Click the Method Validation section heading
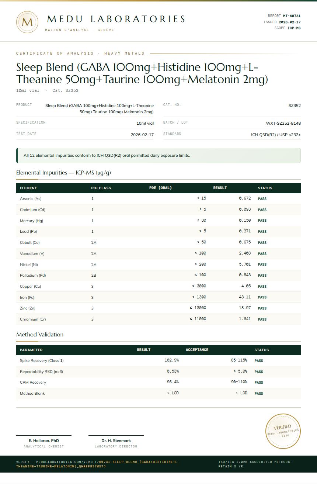Image resolution: width=317 pixels, height=484 pixels. pyautogui.click(x=40, y=335)
